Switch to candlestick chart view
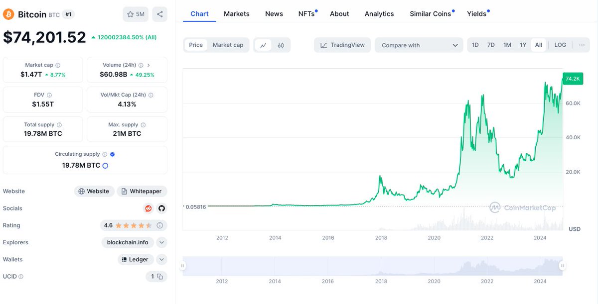598x304 pixels. pyautogui.click(x=281, y=45)
